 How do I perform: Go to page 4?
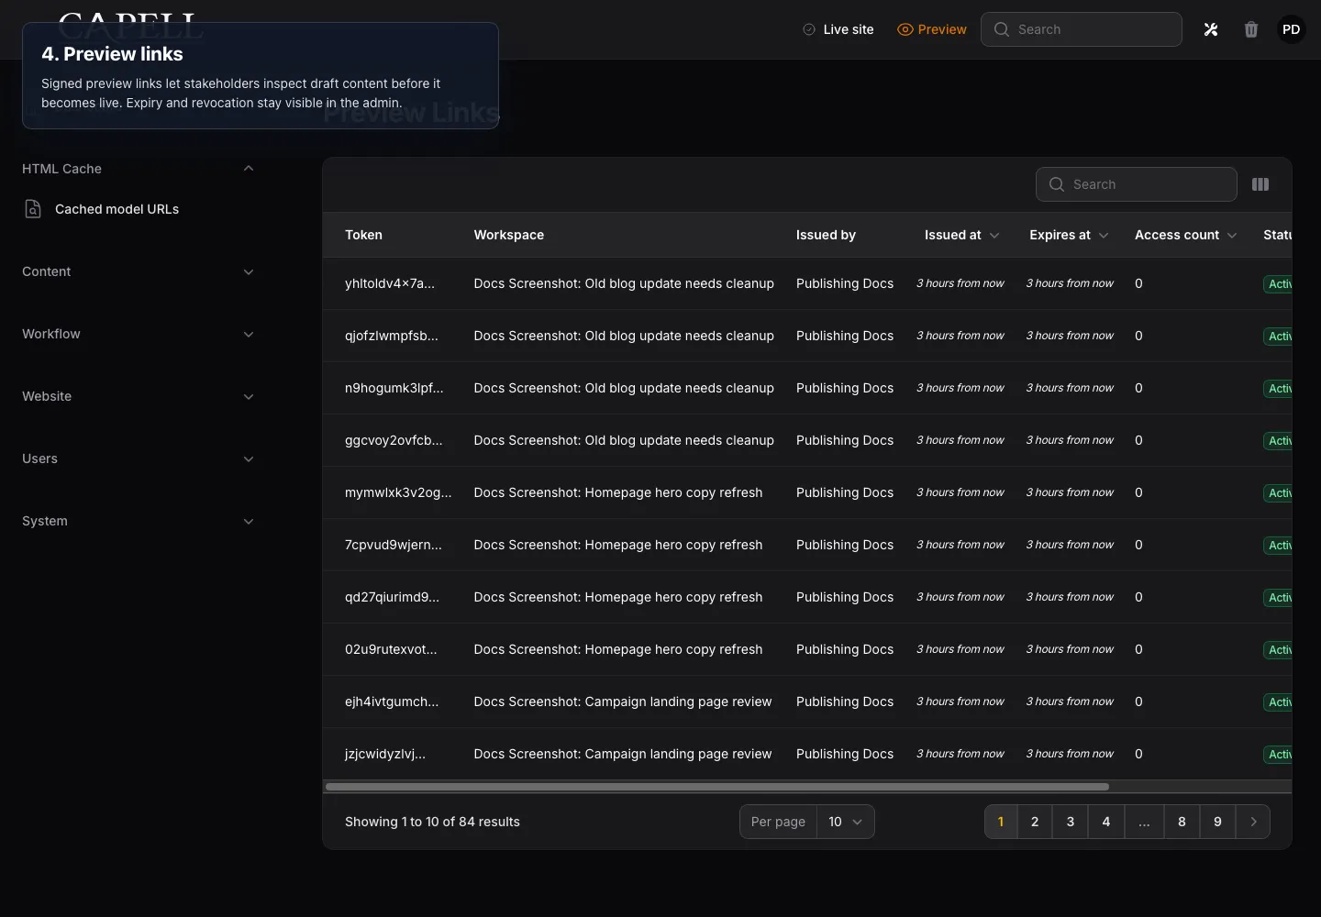1106,822
